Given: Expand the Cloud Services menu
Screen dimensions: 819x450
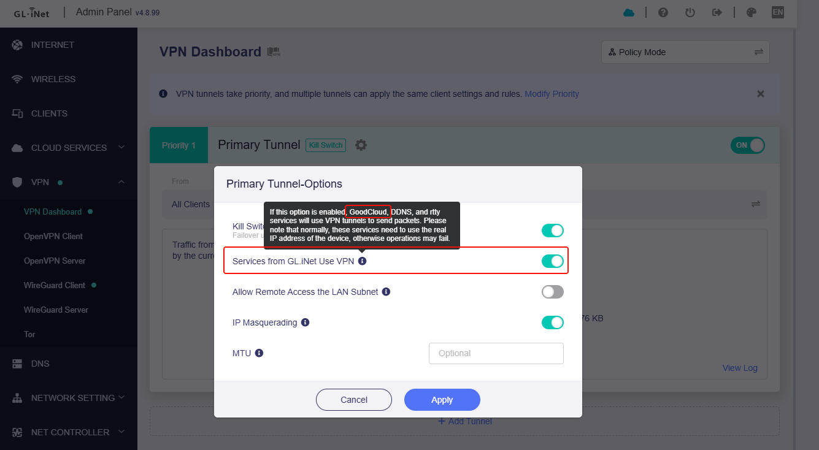Looking at the screenshot, I should click(69, 148).
